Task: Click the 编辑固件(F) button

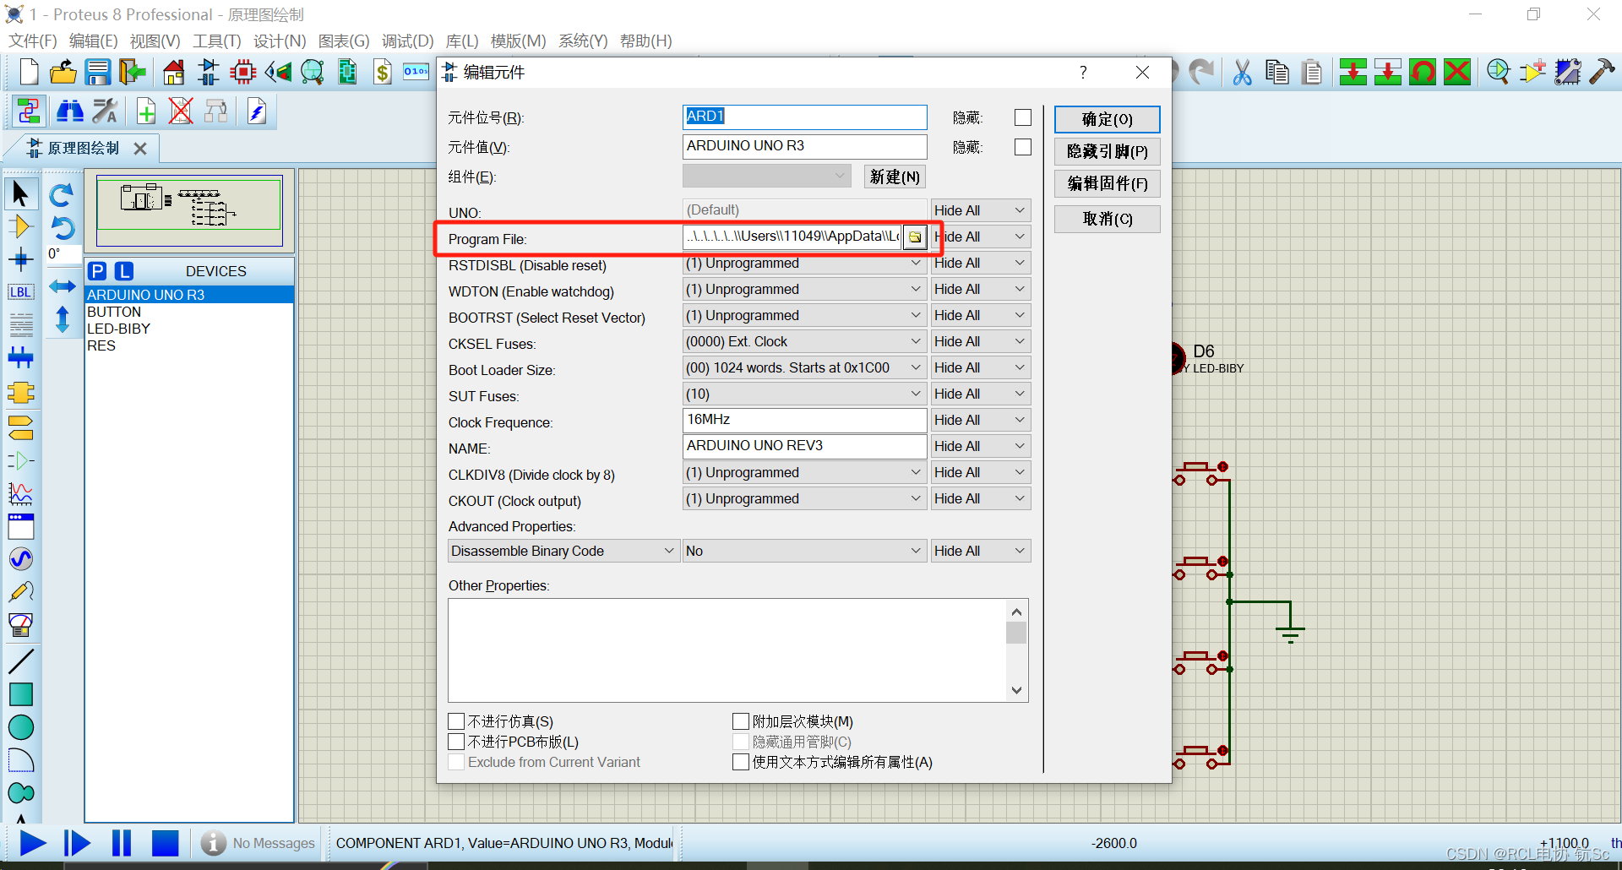Action: pos(1107,183)
